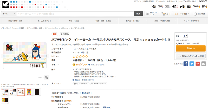
Task: Click ホビー・玩具・文具 breadcrumb link
Action: [34, 28]
